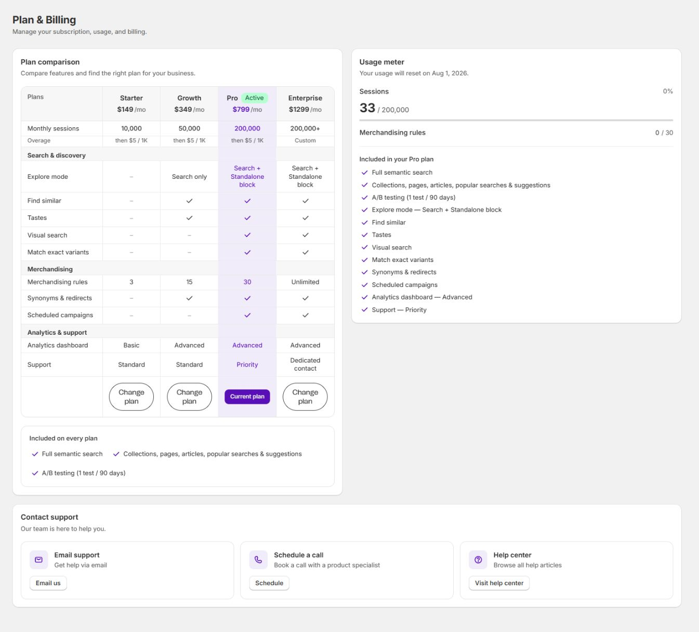Click checkmark beside Analytics dashboard — Advanced

tap(365, 297)
